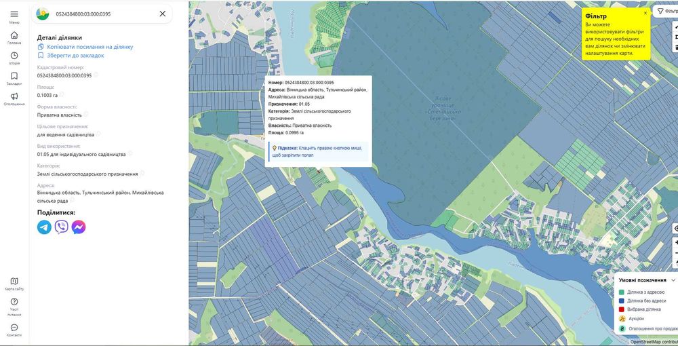Image resolution: width=678 pixels, height=346 pixels.
Task: Click the red selected parcel on map
Action: point(319,171)
